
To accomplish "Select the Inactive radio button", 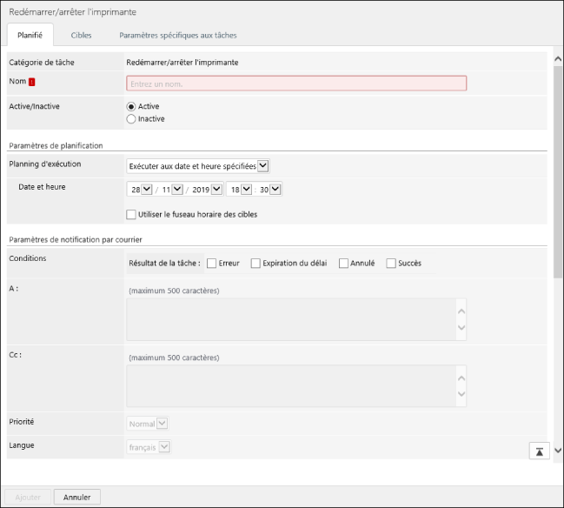I will click(131, 119).
